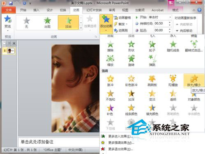
Task: Apply the 不饱和 (Desaturate) emphasis effect
Action: point(111,95)
